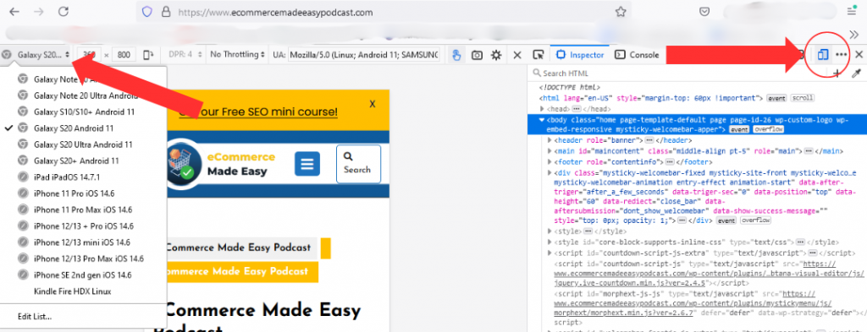Collapse the body element node

tap(542, 119)
